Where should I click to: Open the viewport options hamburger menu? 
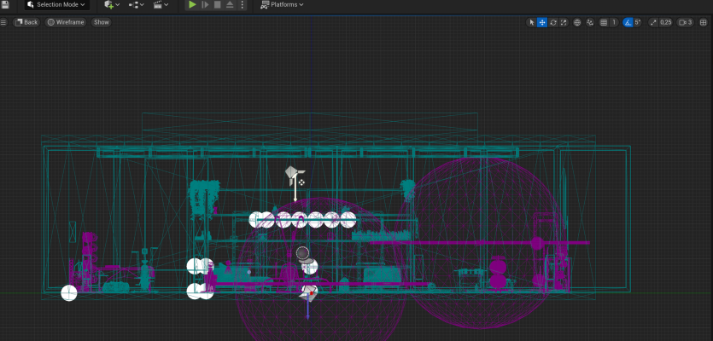tap(5, 22)
